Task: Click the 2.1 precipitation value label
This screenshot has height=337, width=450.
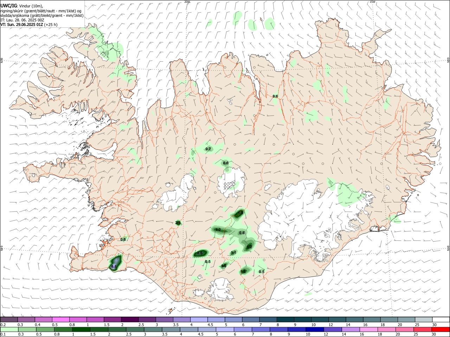Action: [178, 223]
